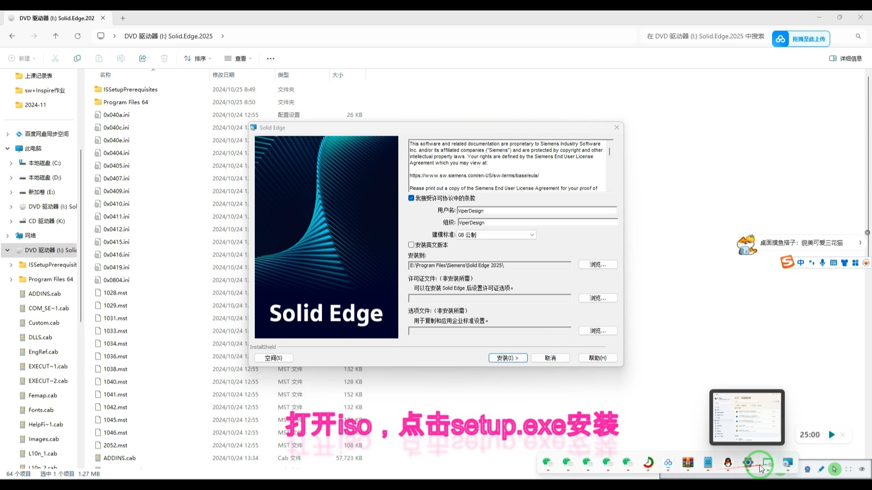The image size is (872, 490).
Task: Click the 安装(I) > install button
Action: tap(508, 358)
